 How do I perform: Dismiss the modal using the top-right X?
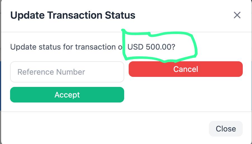pos(237,15)
